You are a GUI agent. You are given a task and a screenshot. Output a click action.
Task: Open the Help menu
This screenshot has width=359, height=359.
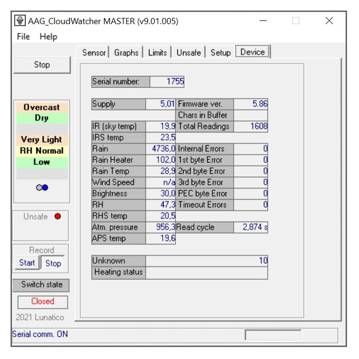click(x=48, y=37)
